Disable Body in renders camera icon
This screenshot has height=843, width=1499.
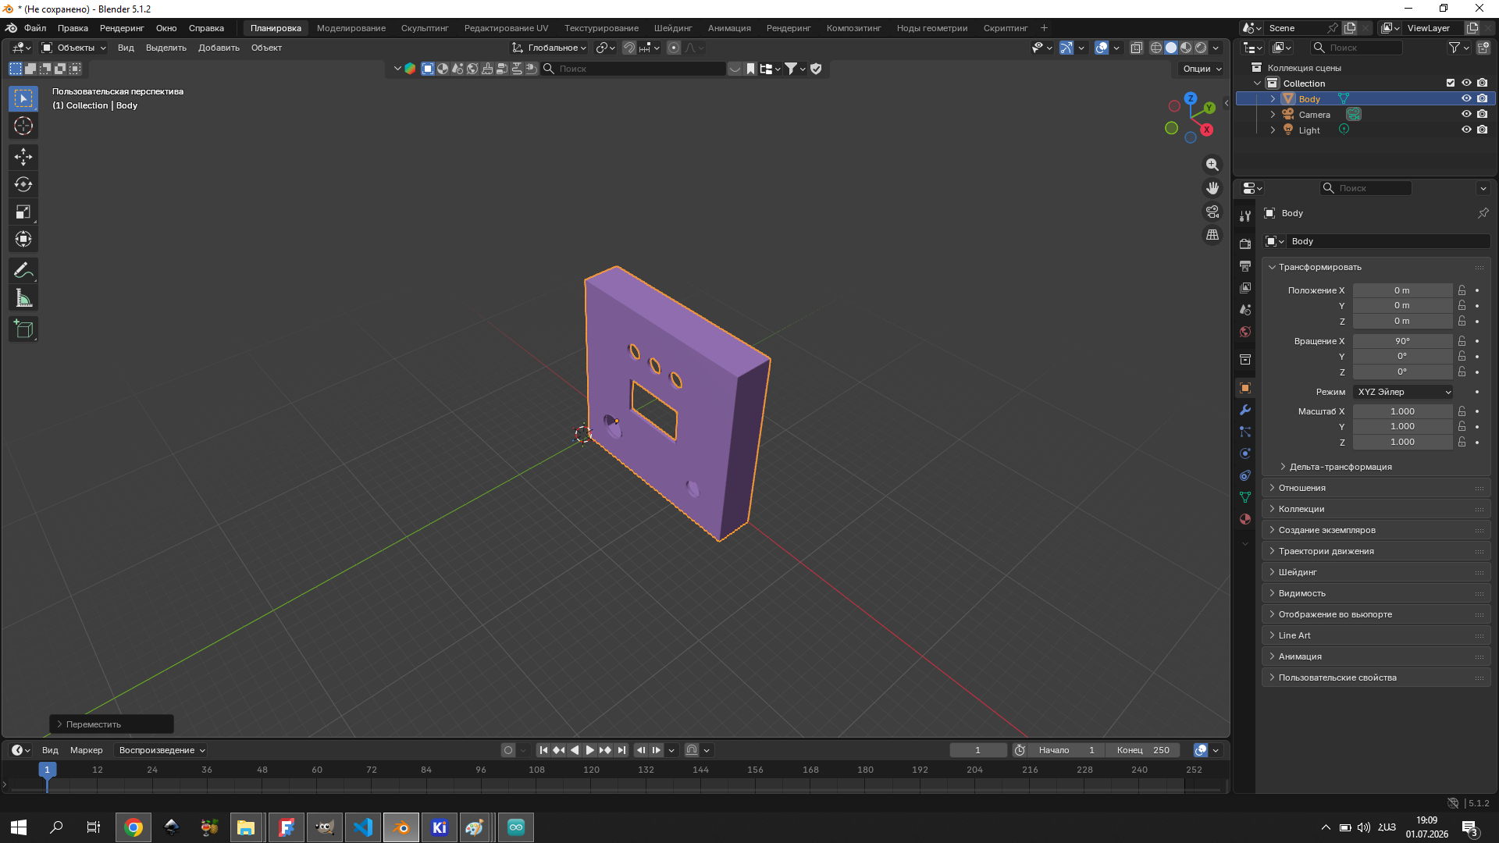pos(1482,98)
